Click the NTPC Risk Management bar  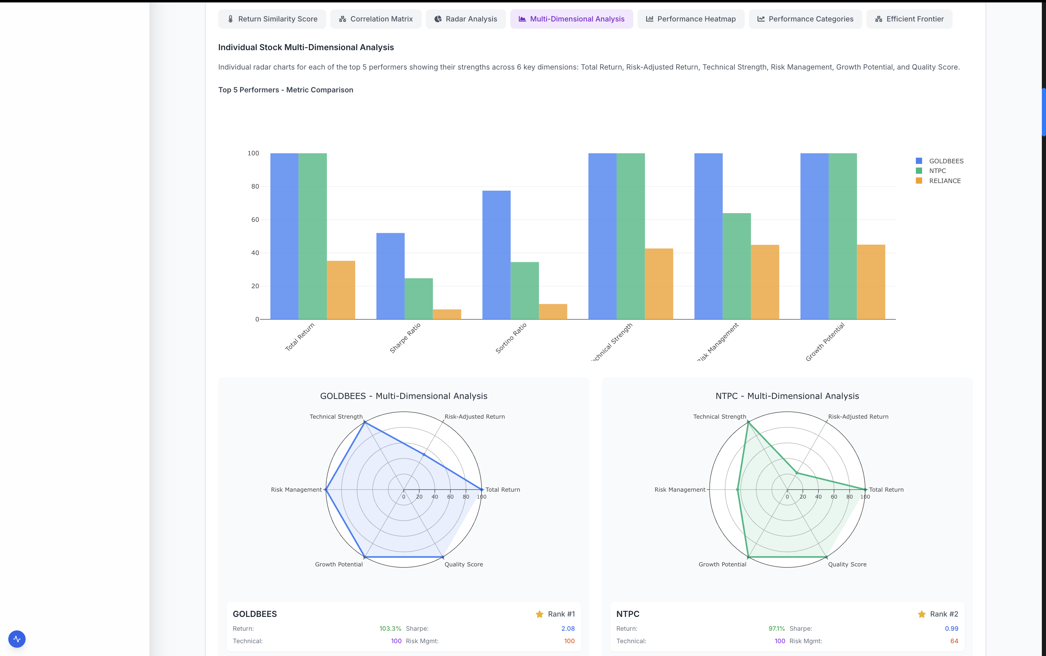[737, 266]
